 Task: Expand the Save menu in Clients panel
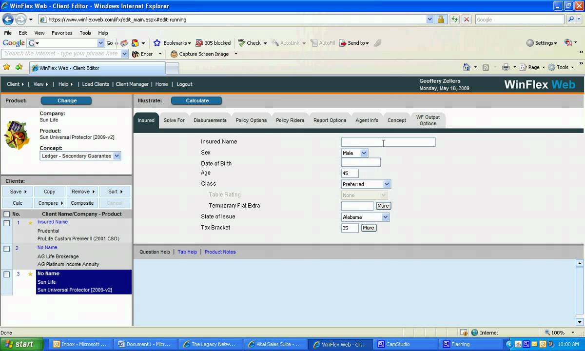tap(19, 192)
